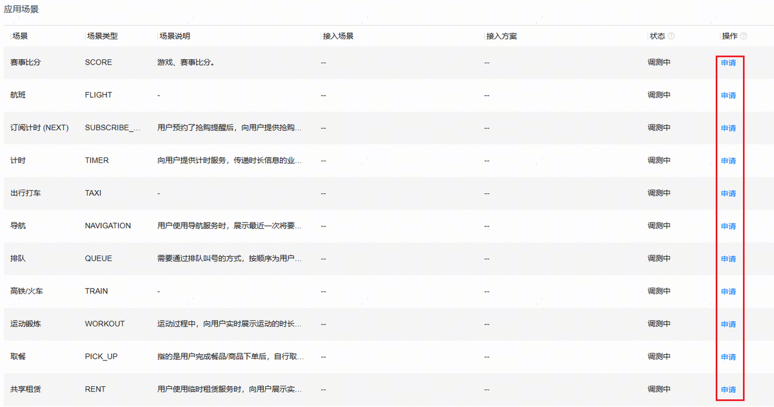This screenshot has width=774, height=407.
Task: Click the truncated SUBSCRIBE_ scene type cell
Action: [x=113, y=128]
